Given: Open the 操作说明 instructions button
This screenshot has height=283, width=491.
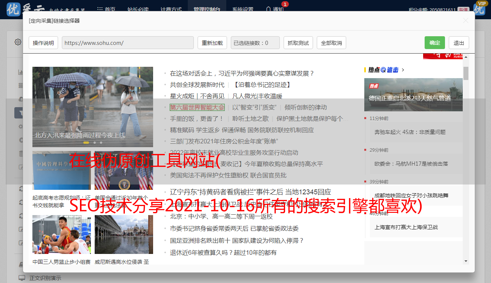Looking at the screenshot, I should [x=43, y=43].
